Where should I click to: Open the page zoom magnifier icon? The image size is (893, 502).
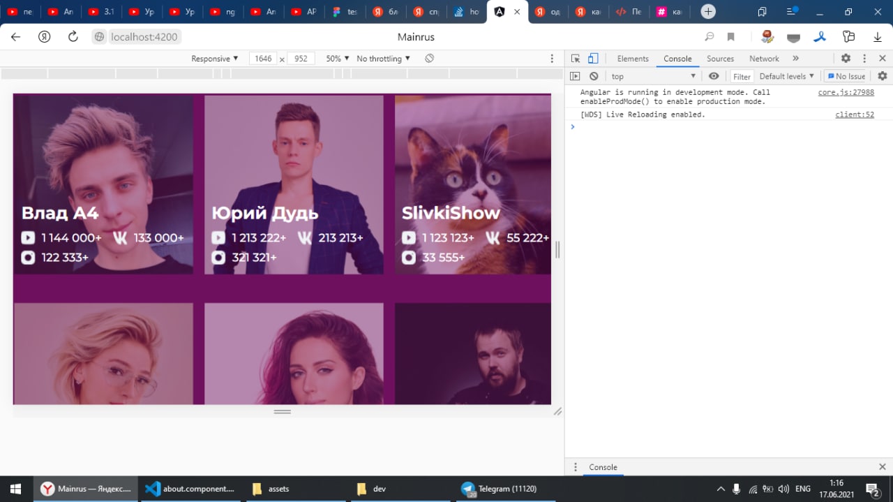click(710, 37)
